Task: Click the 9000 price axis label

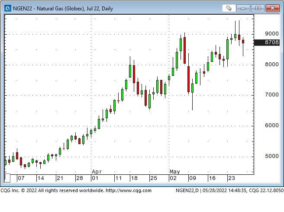Action: [272, 34]
